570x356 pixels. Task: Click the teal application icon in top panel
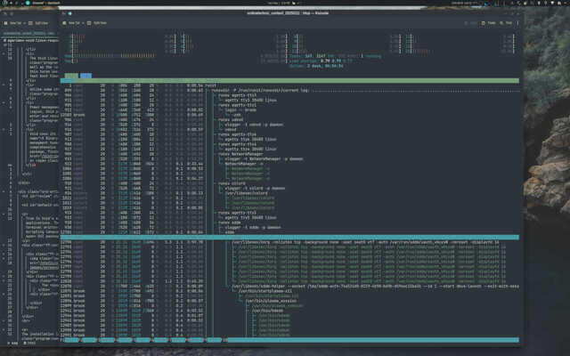(x=28, y=3)
